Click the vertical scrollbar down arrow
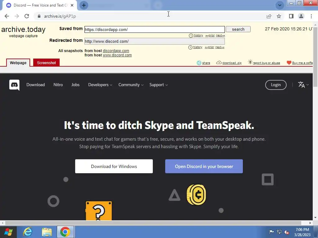Viewport: 318px width, 238px height. coord(315,218)
